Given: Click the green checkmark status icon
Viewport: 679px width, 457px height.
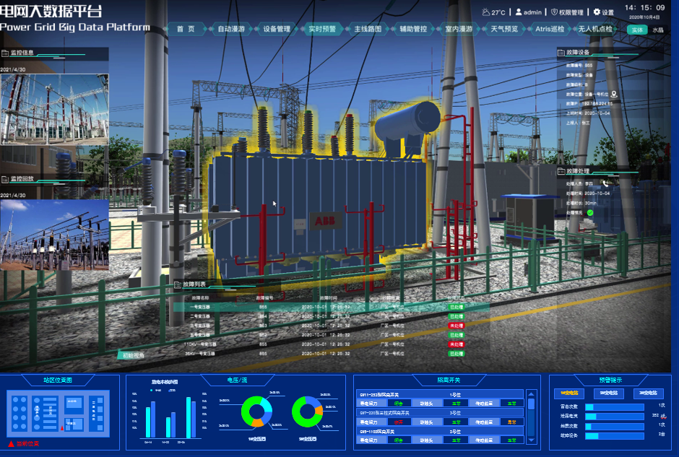Looking at the screenshot, I should click(590, 213).
